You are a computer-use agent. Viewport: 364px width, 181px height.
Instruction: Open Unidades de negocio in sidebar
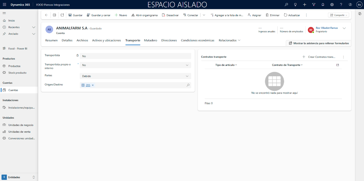21,125
